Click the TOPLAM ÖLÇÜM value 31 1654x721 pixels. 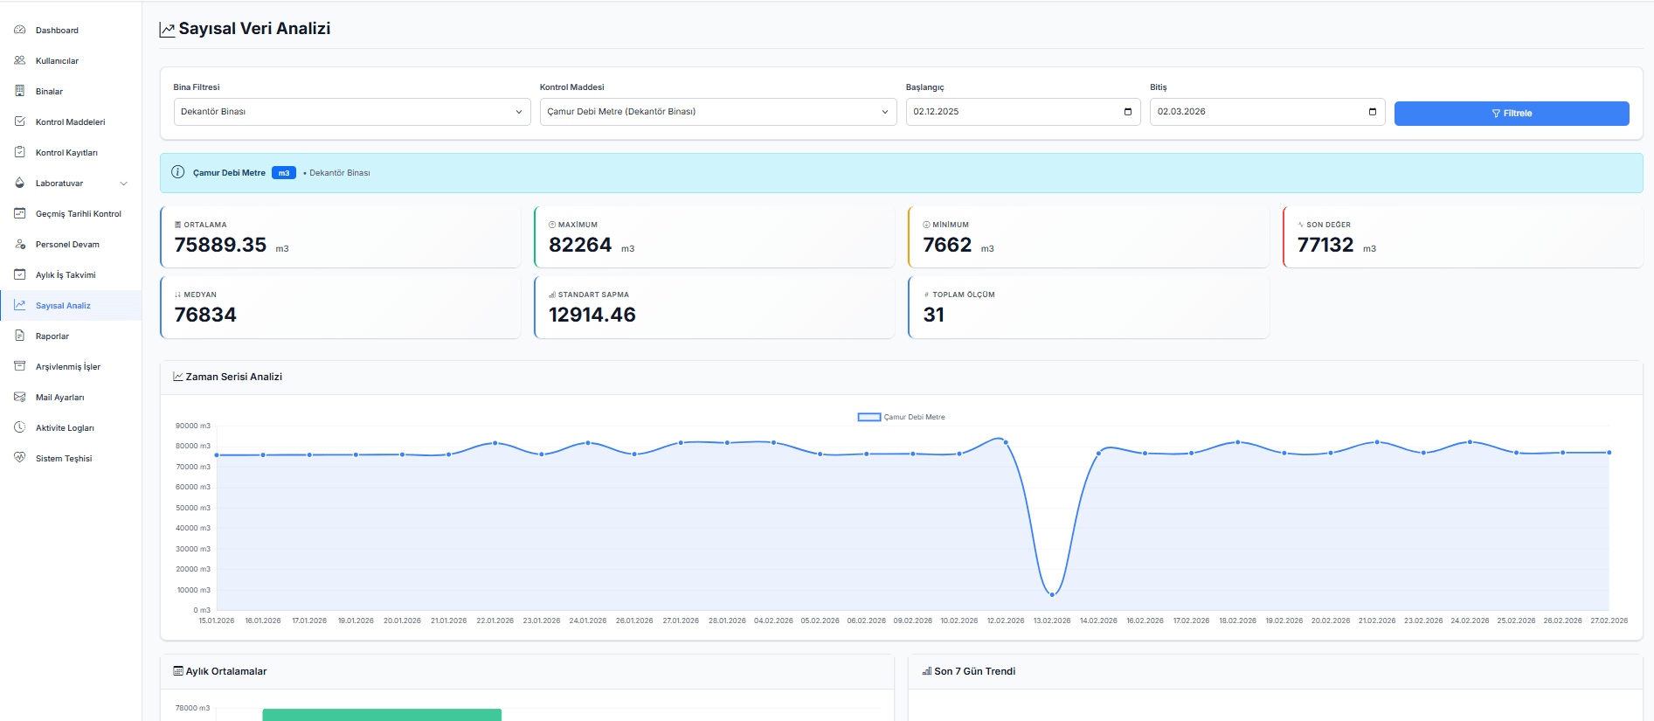pyautogui.click(x=934, y=315)
